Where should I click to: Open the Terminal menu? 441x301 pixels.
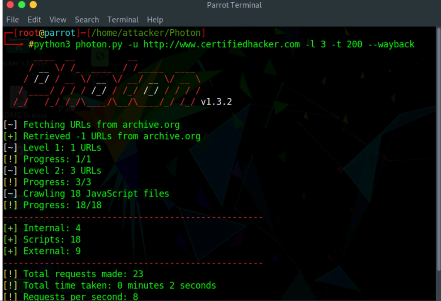click(123, 19)
